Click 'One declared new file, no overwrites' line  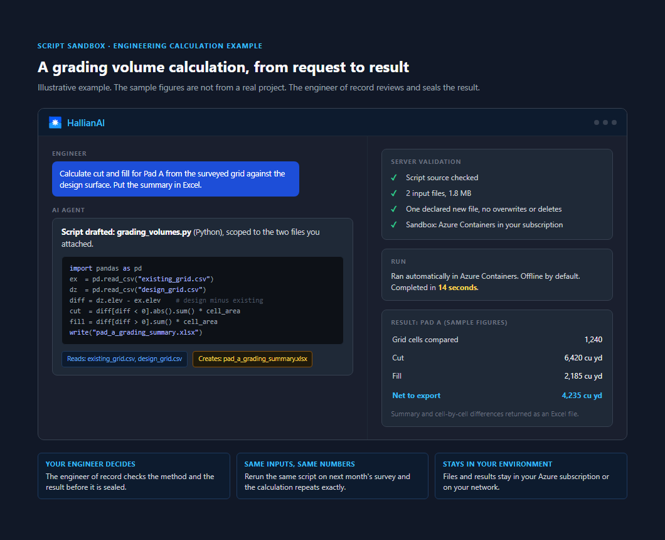[x=484, y=209]
